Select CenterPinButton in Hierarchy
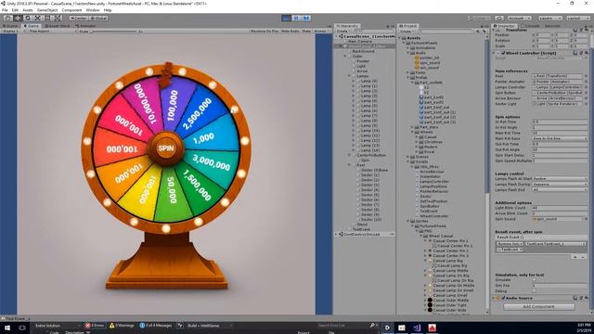Viewport: 594px width, 334px height. pyautogui.click(x=371, y=155)
